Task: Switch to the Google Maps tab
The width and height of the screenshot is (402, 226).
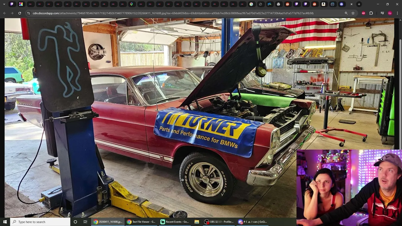Action: point(131,4)
